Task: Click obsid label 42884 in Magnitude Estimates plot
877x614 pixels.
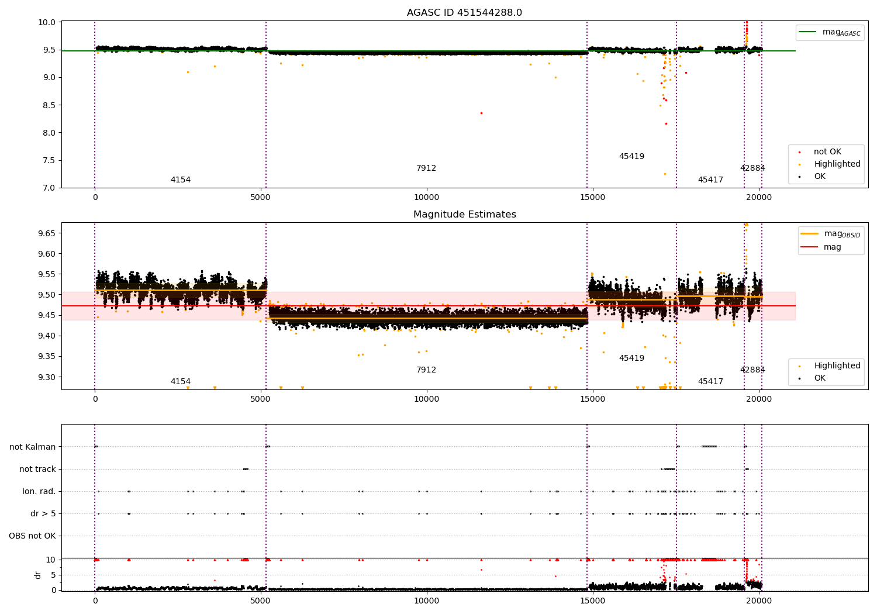Action: click(x=752, y=370)
